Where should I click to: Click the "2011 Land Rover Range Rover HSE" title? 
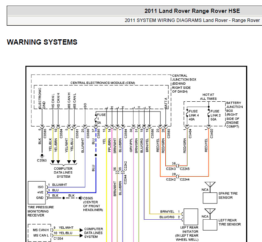(x=192, y=11)
